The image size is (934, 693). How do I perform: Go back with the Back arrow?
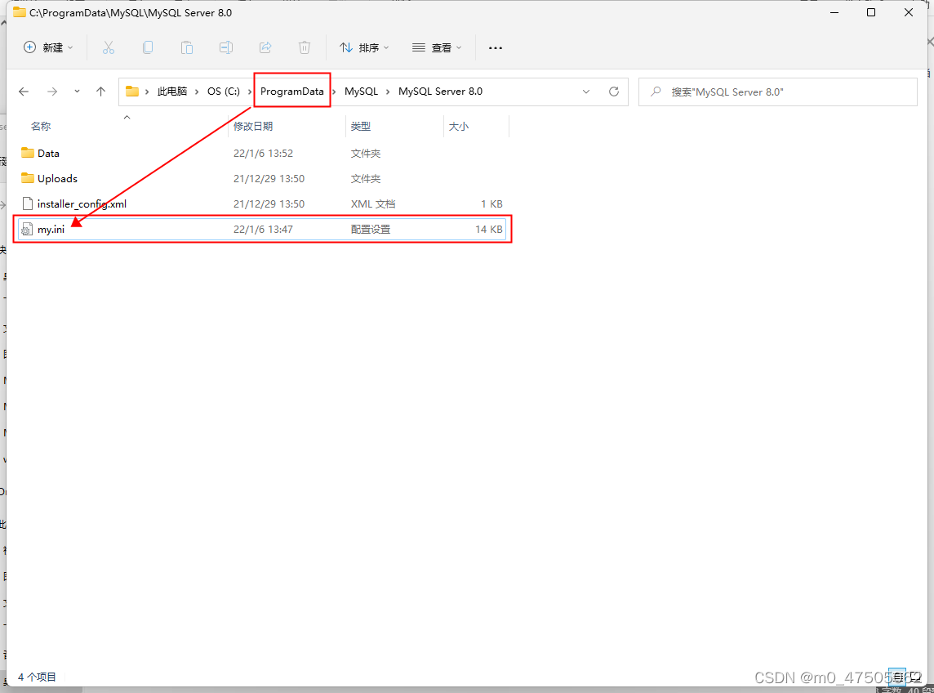(x=24, y=92)
